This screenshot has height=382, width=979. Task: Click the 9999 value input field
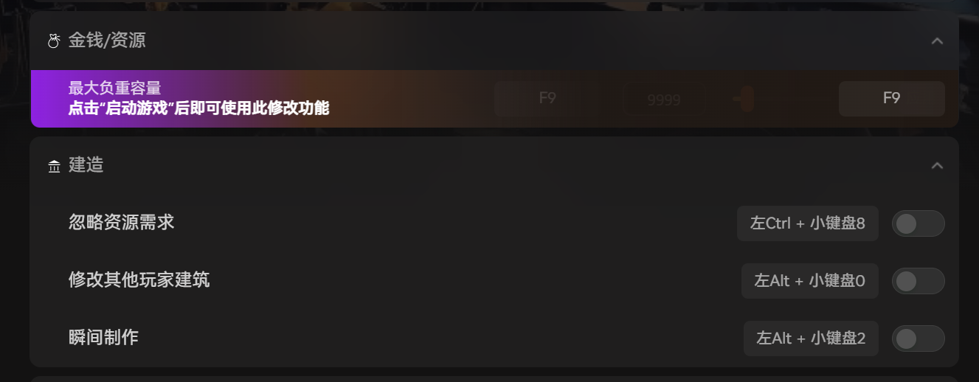pos(663,100)
